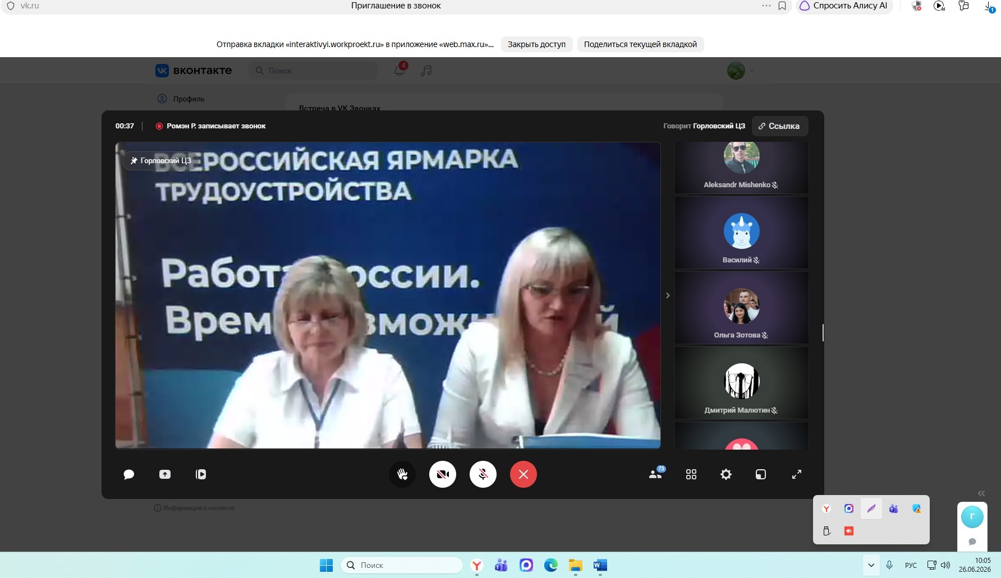
Task: Collapse the participants side panel arrow
Action: click(668, 295)
